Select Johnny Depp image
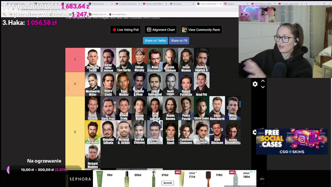 139,84
